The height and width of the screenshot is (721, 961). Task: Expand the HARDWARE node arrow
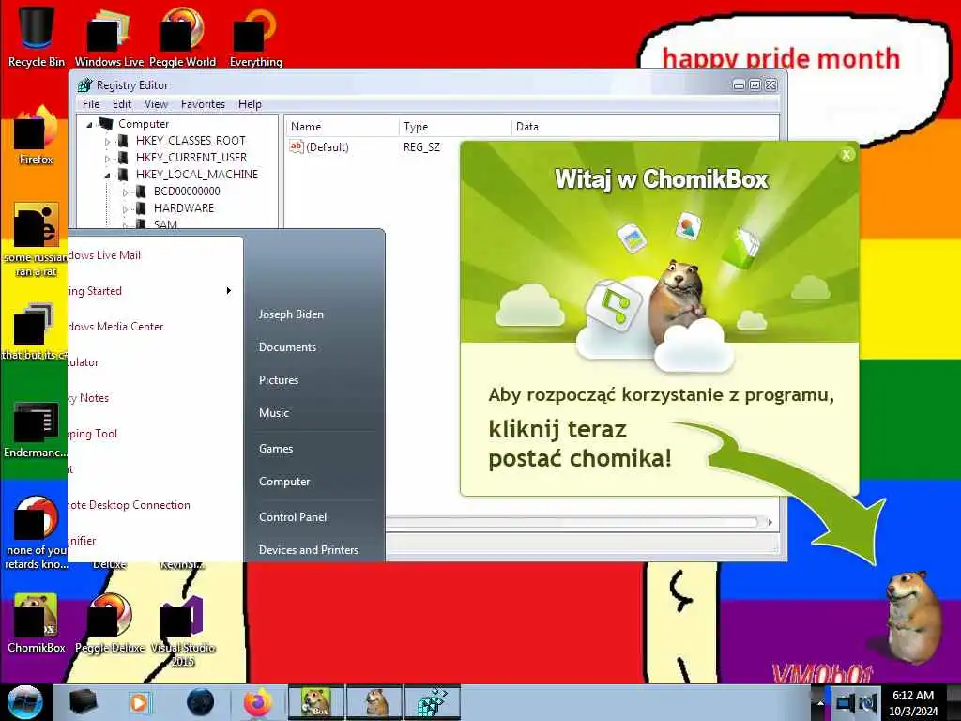tap(125, 209)
